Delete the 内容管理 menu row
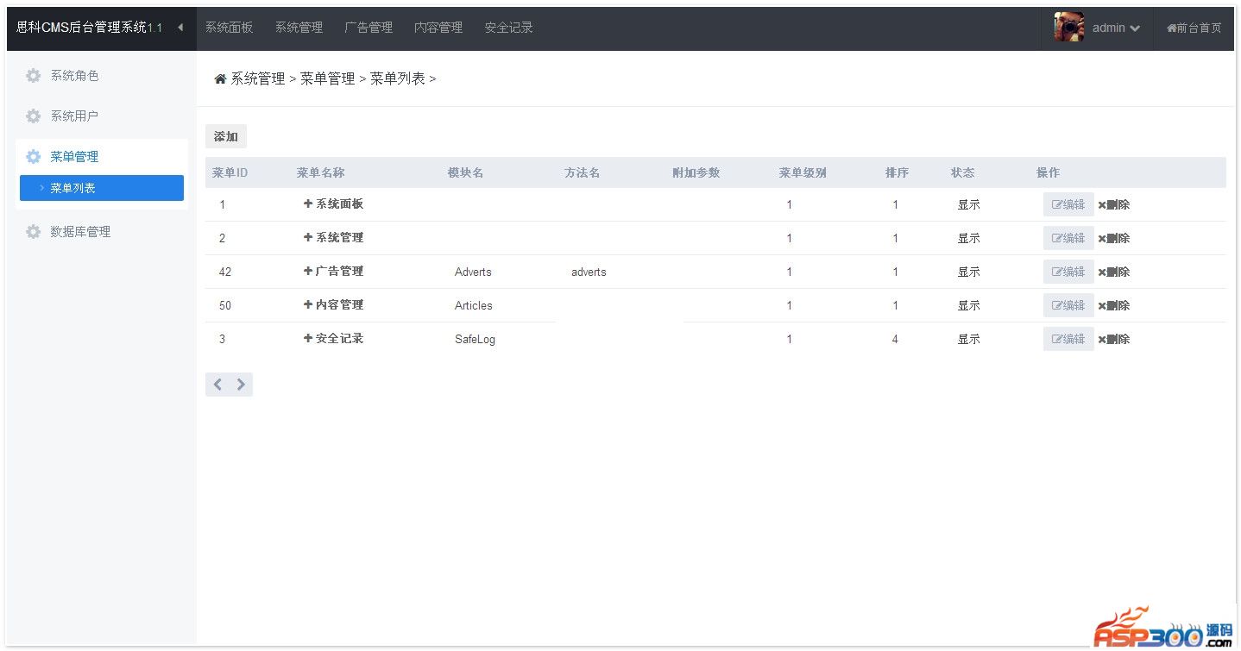 coord(1114,305)
